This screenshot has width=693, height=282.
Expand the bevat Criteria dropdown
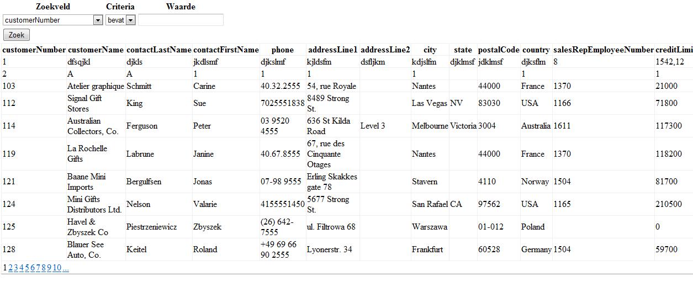click(130, 20)
